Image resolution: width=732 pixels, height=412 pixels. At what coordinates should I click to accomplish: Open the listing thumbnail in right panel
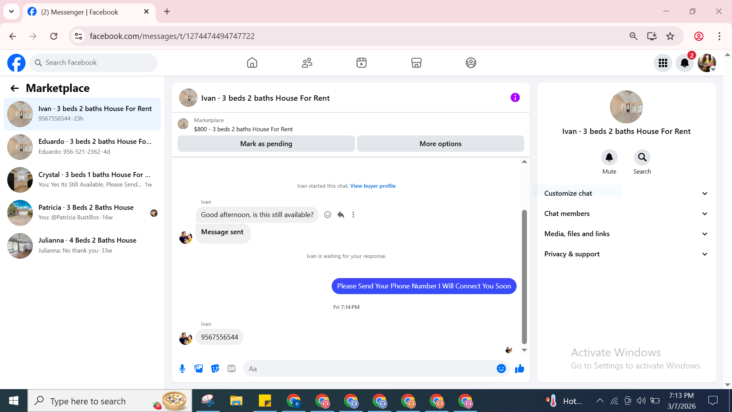click(x=626, y=107)
